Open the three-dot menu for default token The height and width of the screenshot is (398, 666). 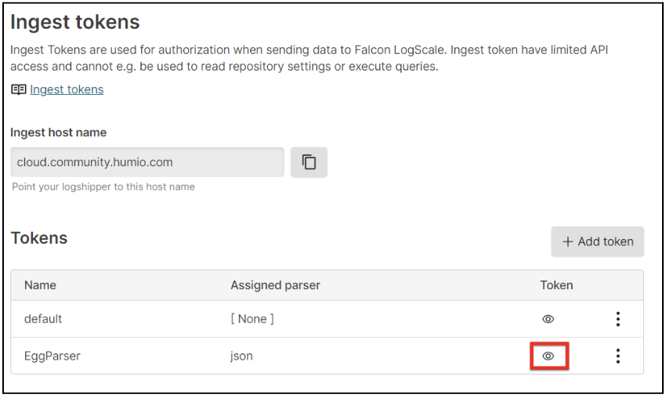coord(618,319)
